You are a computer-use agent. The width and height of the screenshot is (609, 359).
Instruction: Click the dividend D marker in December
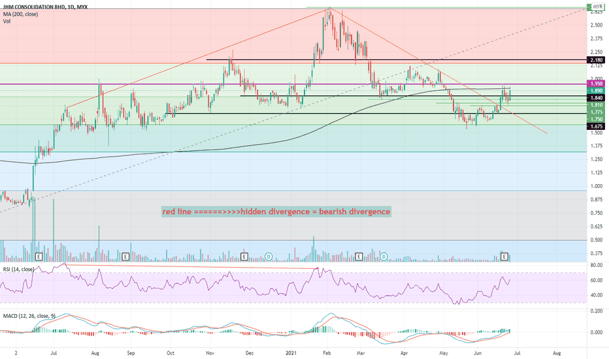coord(269,257)
